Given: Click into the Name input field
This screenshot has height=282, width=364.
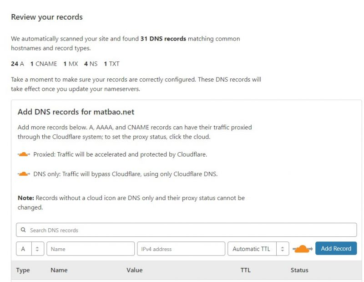Looking at the screenshot, I should click(91, 249).
